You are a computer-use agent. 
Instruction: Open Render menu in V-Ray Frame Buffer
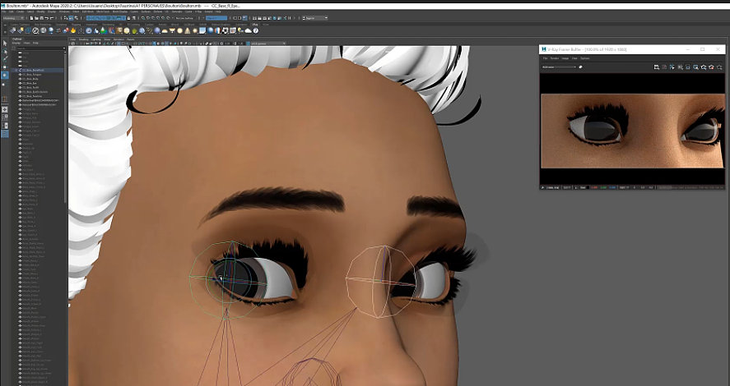[x=555, y=58]
